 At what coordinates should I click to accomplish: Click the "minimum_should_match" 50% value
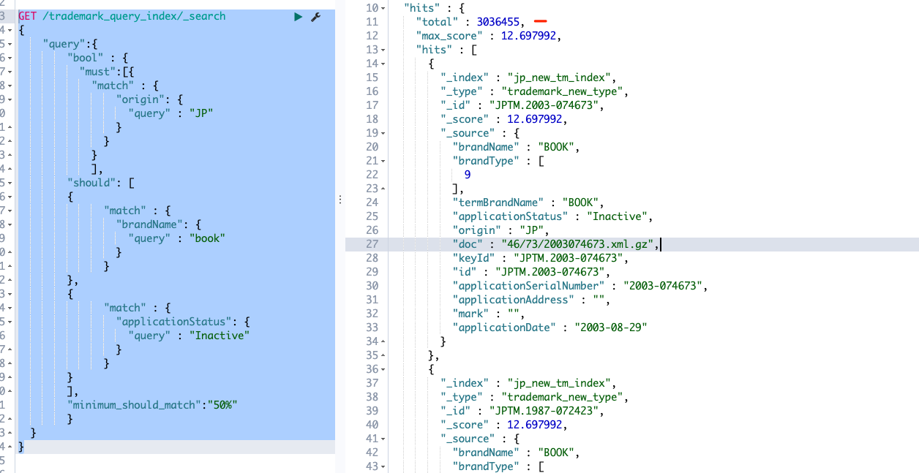pos(225,404)
